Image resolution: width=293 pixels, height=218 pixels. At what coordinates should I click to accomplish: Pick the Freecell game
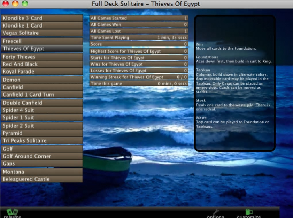42,41
